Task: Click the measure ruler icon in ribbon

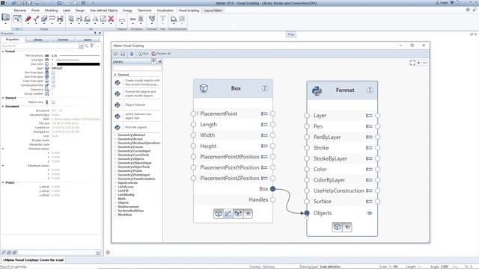Action: point(122,20)
